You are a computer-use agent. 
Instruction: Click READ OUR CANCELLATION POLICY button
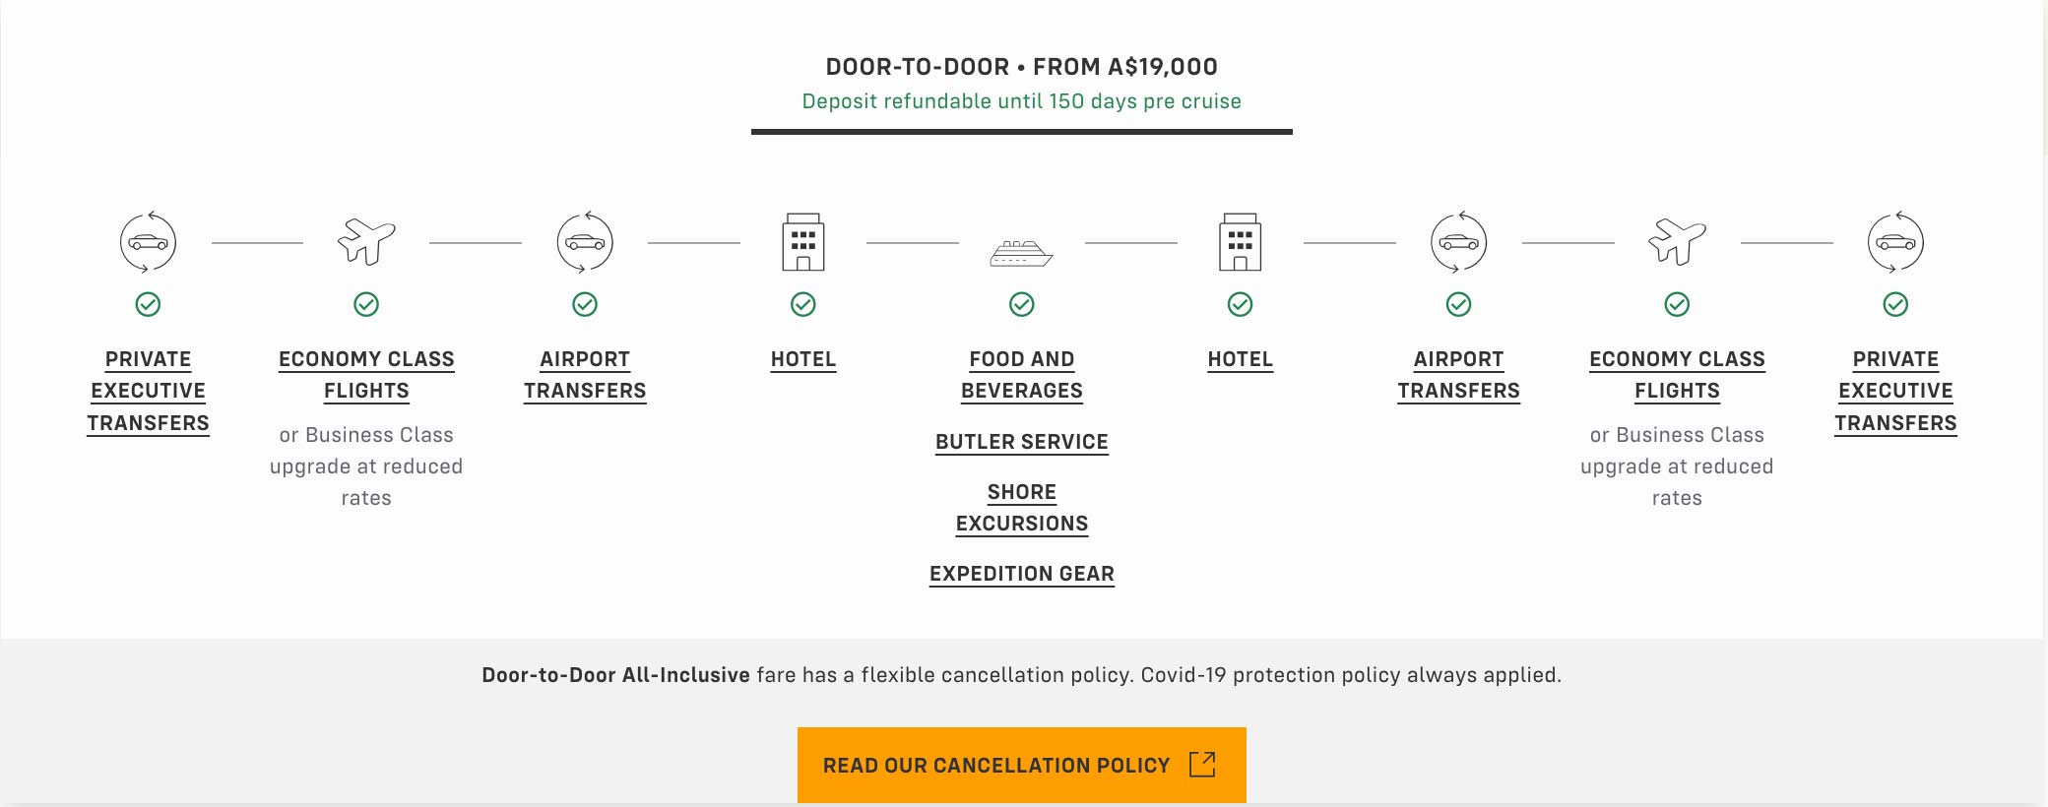pos(1021,764)
